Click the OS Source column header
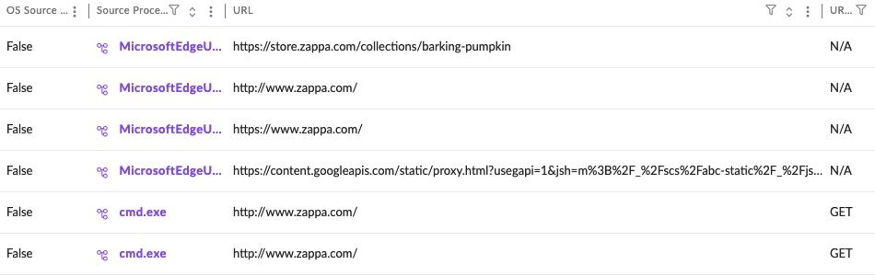This screenshot has width=875, height=276. click(37, 10)
